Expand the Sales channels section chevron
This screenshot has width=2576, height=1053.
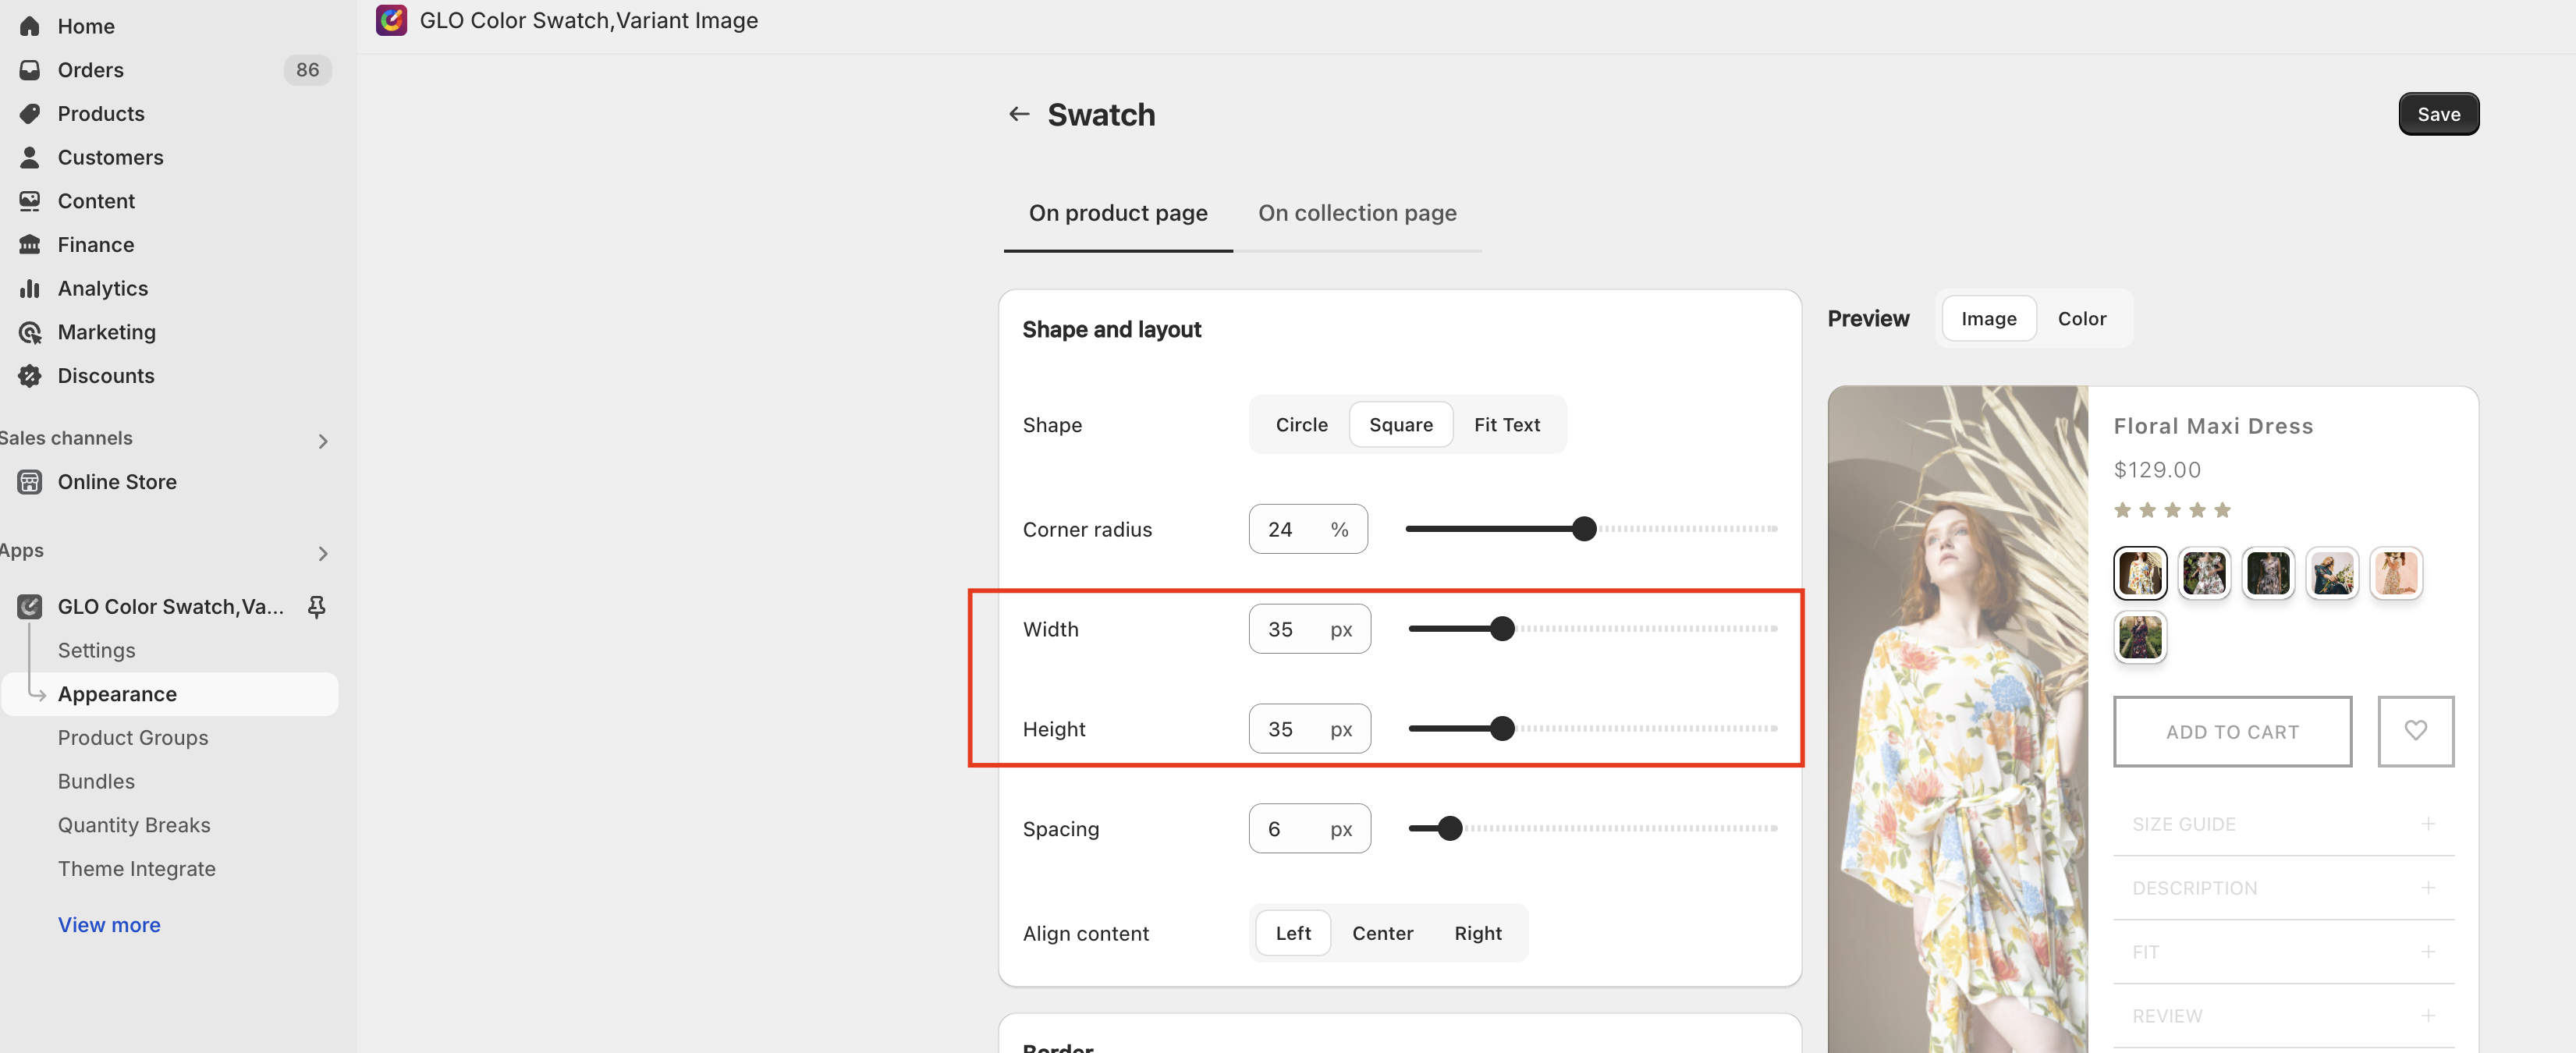tap(322, 441)
